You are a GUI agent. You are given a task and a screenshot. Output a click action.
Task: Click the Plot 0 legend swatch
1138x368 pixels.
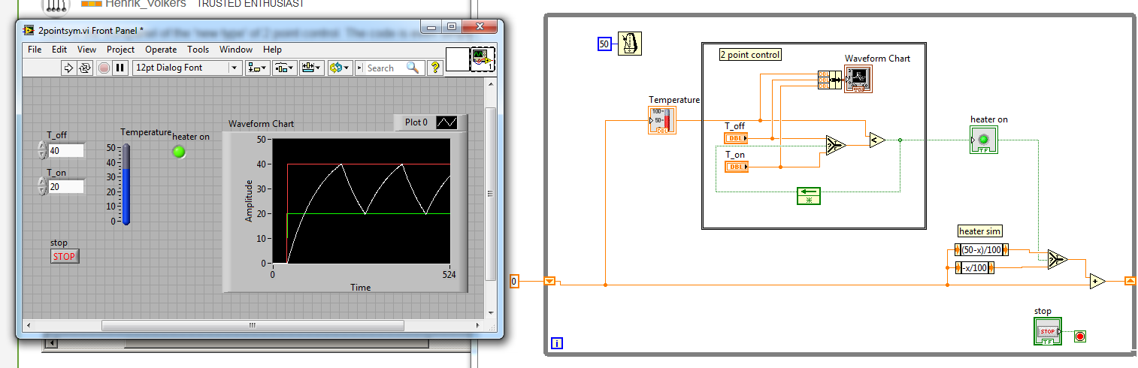[x=446, y=122]
